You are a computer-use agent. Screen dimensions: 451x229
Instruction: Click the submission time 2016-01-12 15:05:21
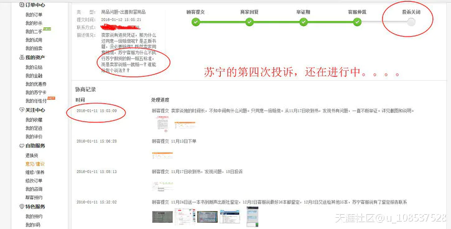pyautogui.click(x=121, y=19)
